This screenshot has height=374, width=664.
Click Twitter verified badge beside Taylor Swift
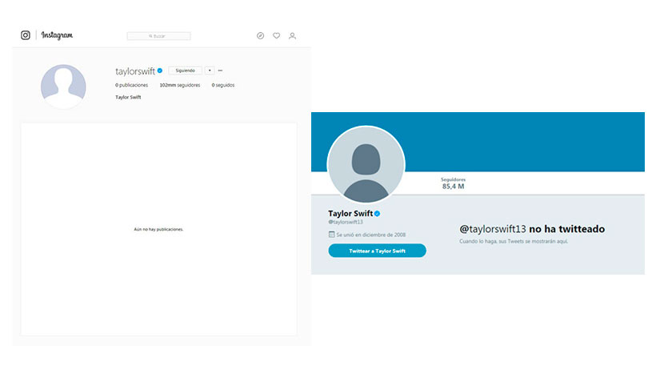coord(378,214)
